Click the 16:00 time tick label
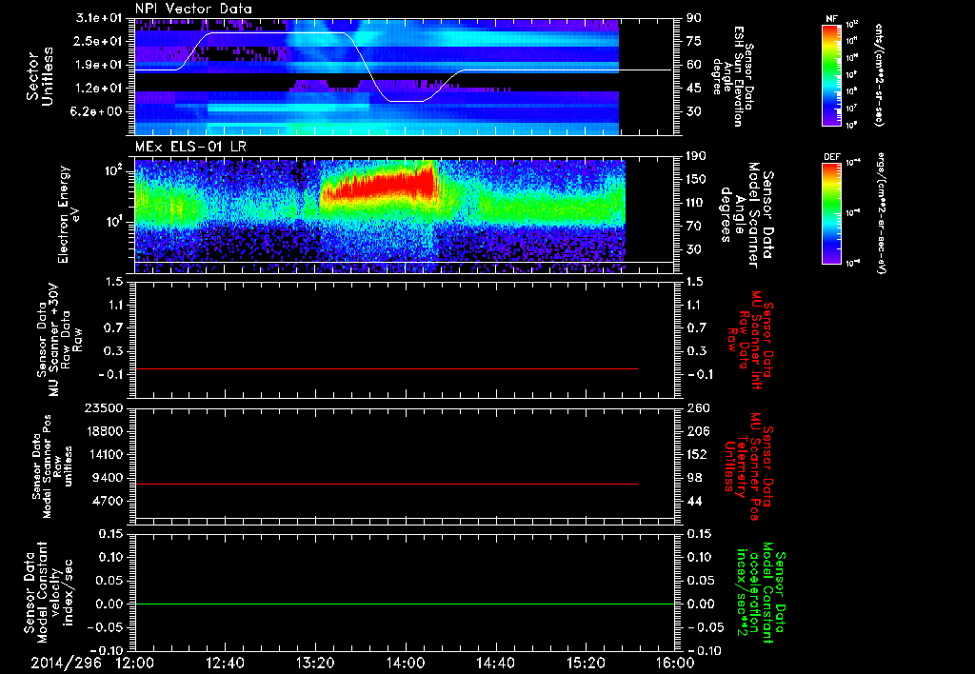 675,663
